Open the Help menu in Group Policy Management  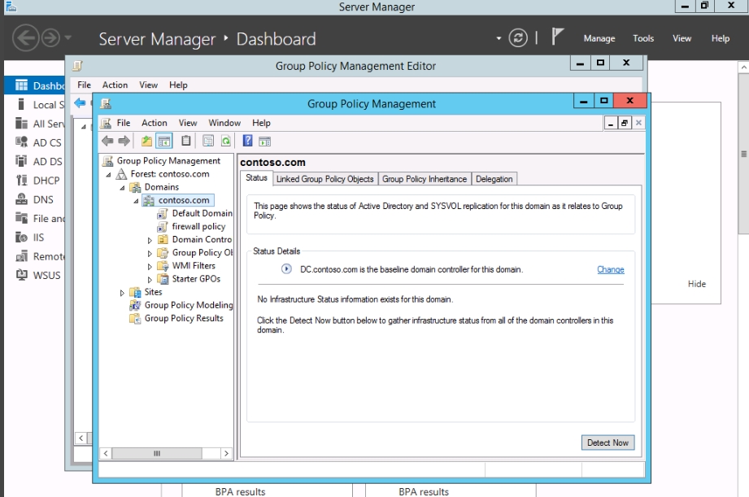pyautogui.click(x=261, y=123)
